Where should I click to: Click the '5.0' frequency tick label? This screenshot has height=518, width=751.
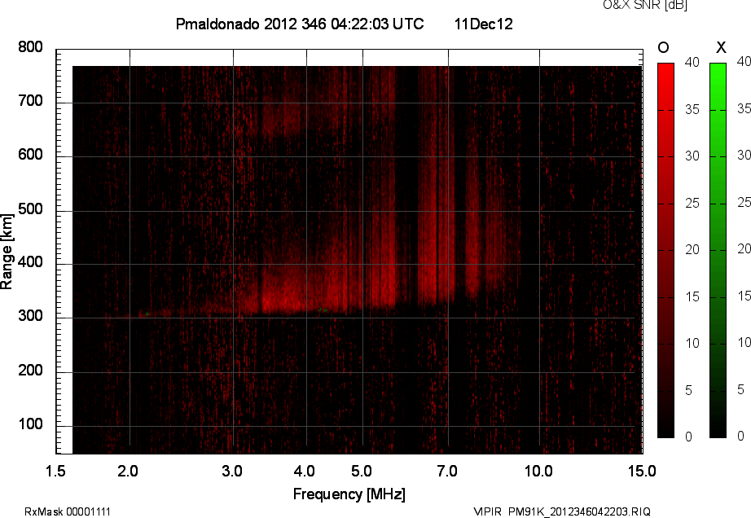[x=362, y=471]
